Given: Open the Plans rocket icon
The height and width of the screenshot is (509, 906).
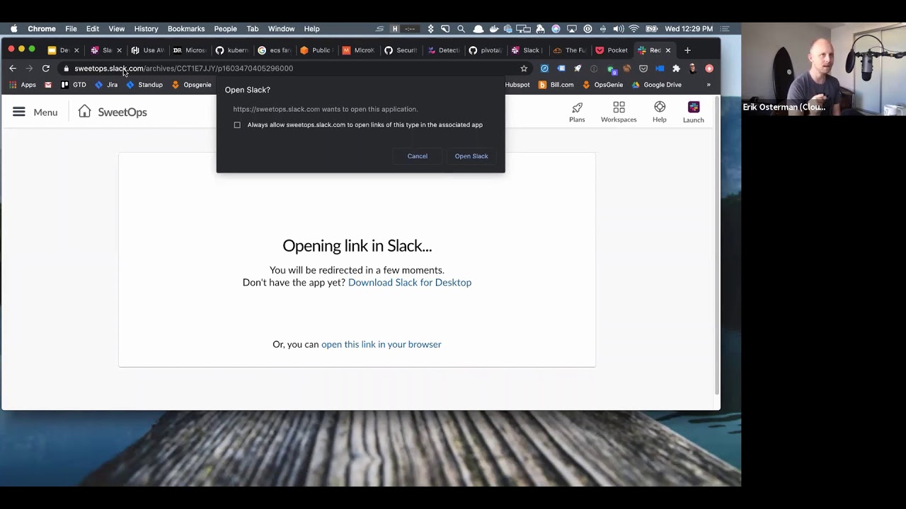Looking at the screenshot, I should click(x=577, y=107).
